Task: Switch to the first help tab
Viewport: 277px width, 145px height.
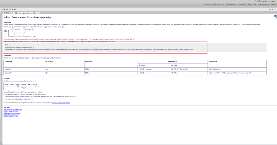Action: (8, 13)
